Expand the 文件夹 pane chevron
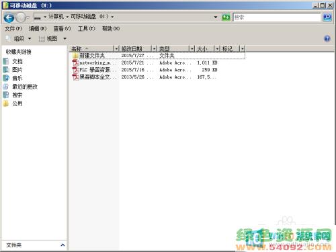The height and width of the screenshot is (252, 336). [x=63, y=245]
